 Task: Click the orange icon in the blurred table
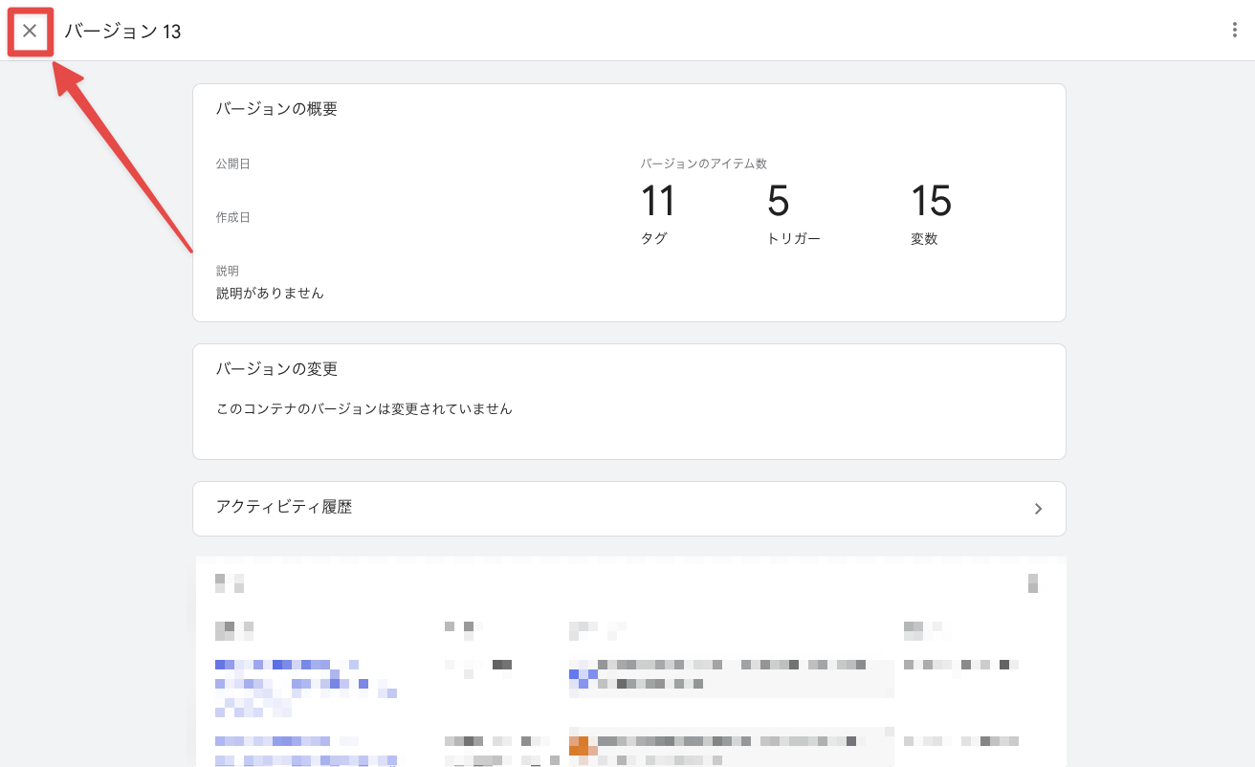click(x=581, y=745)
